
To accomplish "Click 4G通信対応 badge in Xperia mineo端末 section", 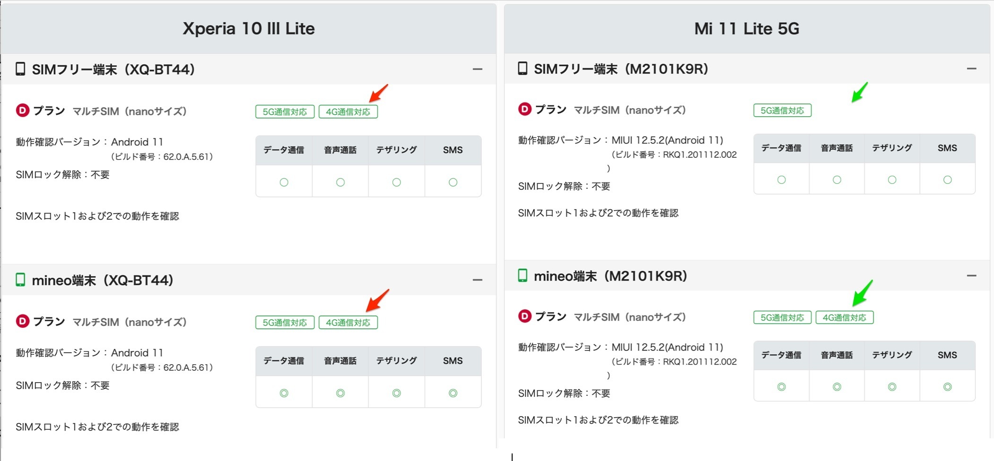I will tap(348, 323).
